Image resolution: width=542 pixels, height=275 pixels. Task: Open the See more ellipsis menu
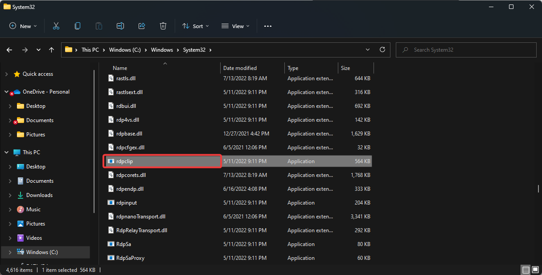click(267, 26)
